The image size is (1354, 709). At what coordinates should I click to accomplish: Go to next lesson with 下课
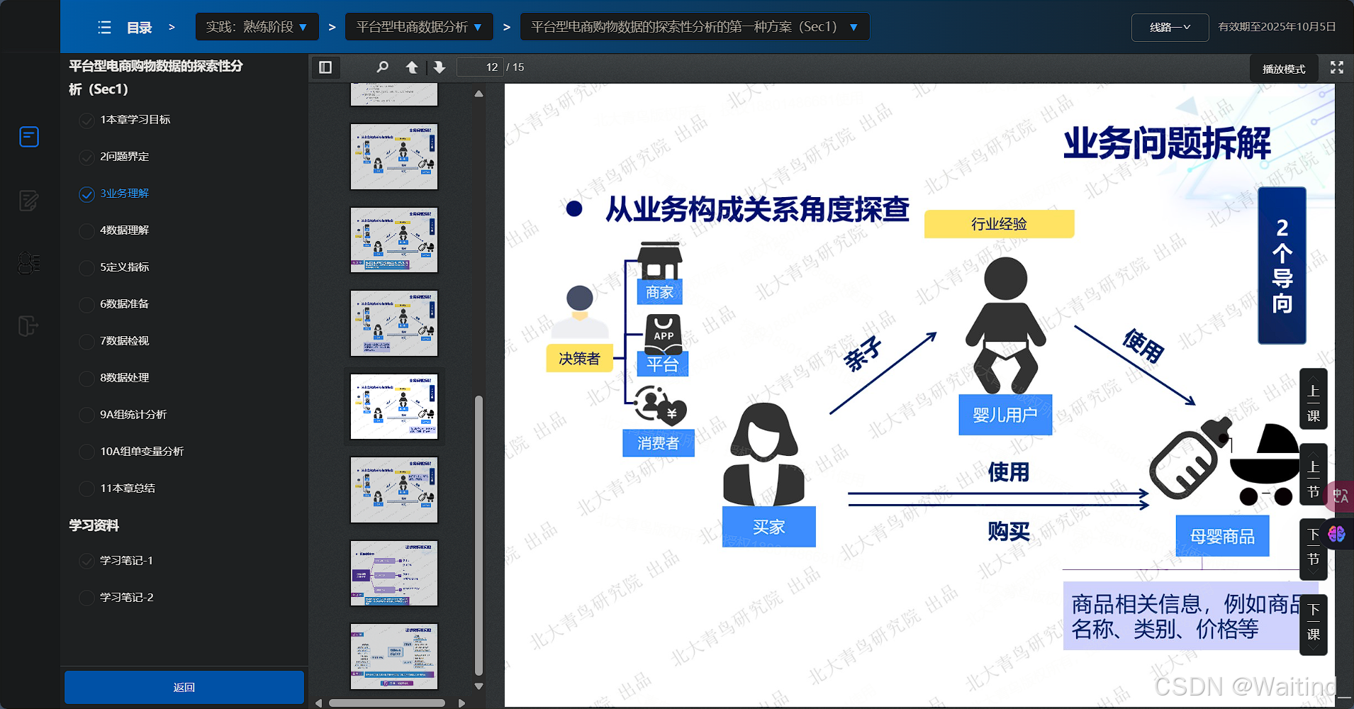coord(1314,625)
